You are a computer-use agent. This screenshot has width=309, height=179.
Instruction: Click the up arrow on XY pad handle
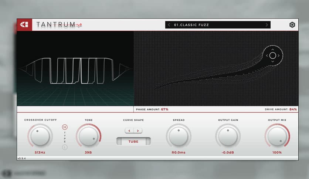(x=273, y=50)
